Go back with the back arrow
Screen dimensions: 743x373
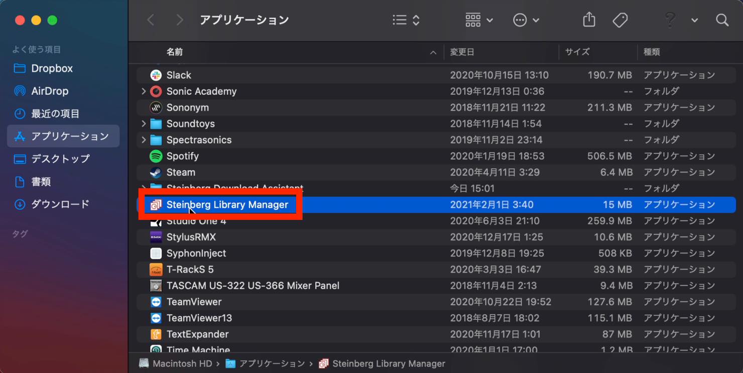pos(151,20)
